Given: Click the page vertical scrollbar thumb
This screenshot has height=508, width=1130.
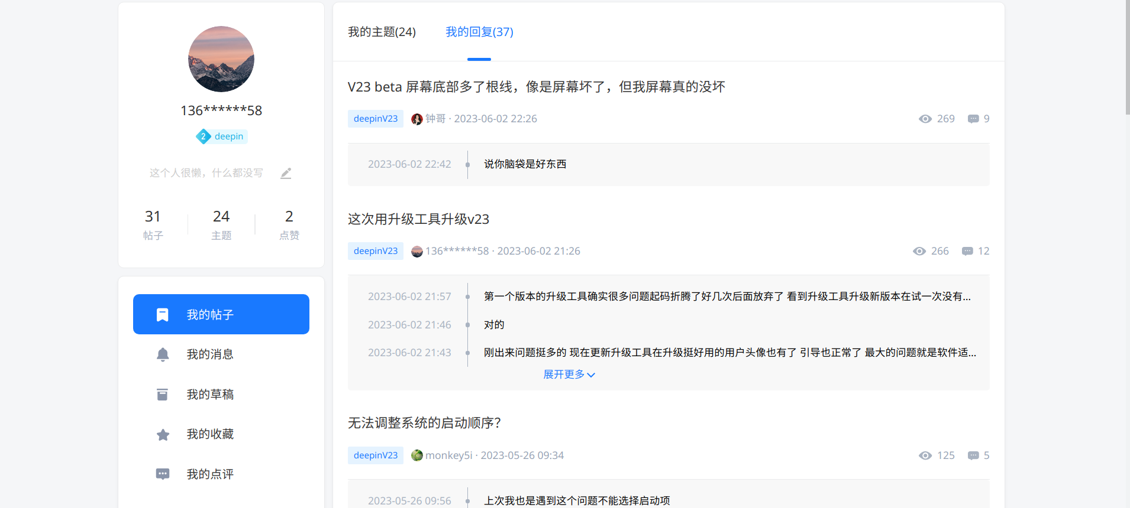Looking at the screenshot, I should [x=1128, y=57].
